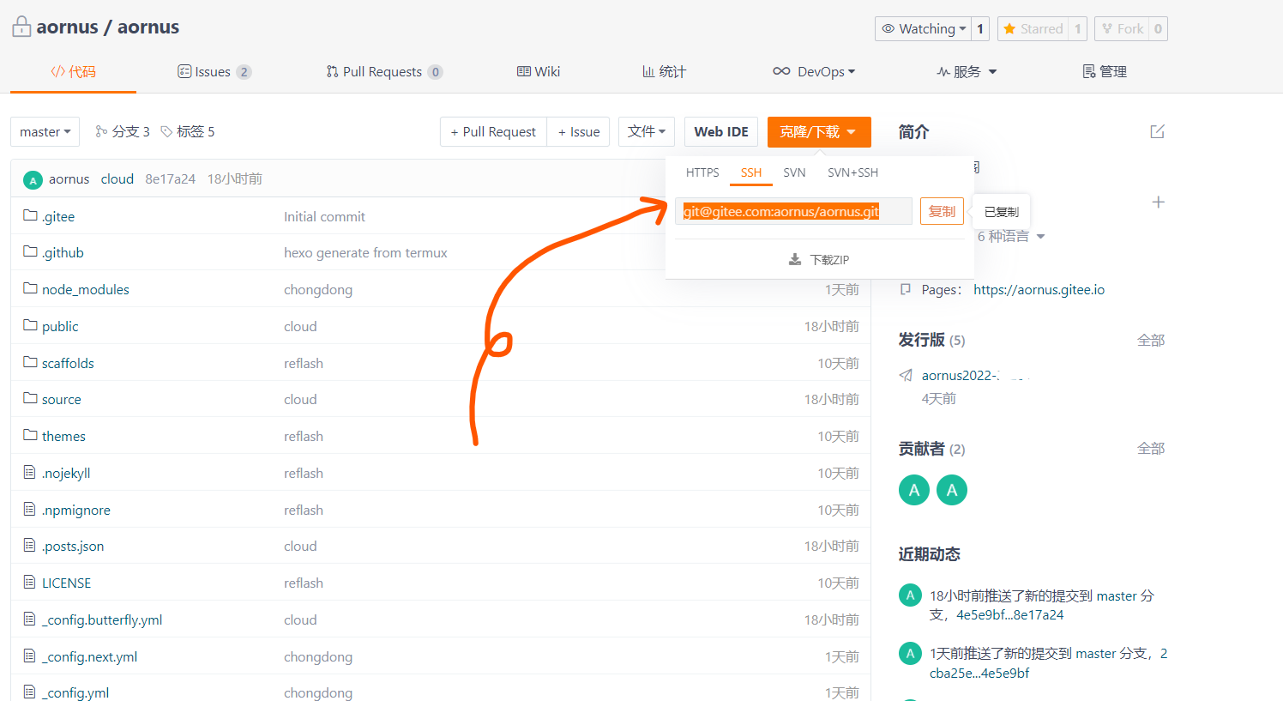Toggle the Watching button
This screenshot has height=701, width=1283.
923,29
